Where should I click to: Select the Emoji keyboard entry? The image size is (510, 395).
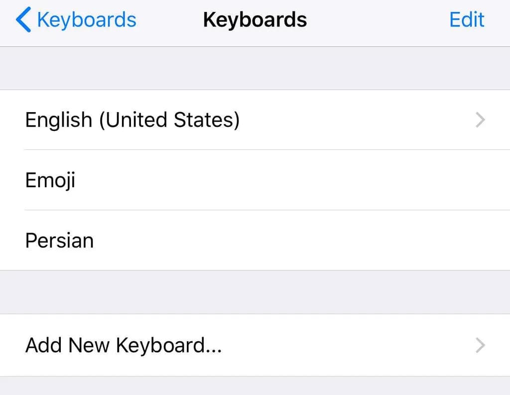[x=50, y=180]
